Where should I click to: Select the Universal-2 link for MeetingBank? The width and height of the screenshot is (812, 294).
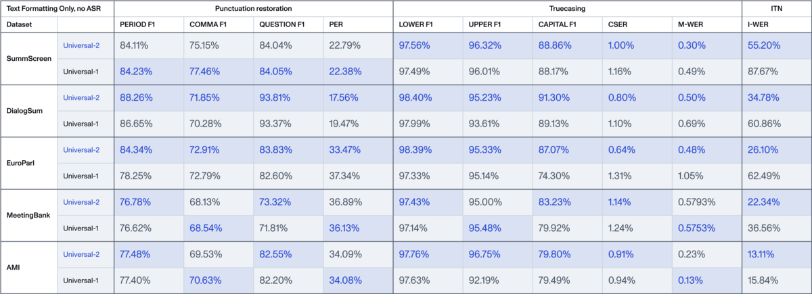[82, 201]
